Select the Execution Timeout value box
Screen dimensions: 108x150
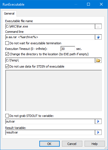point(68,49)
